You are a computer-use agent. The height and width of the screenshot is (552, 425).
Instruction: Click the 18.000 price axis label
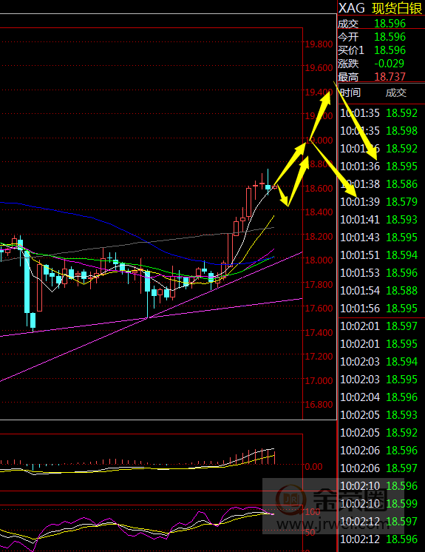[x=319, y=260]
